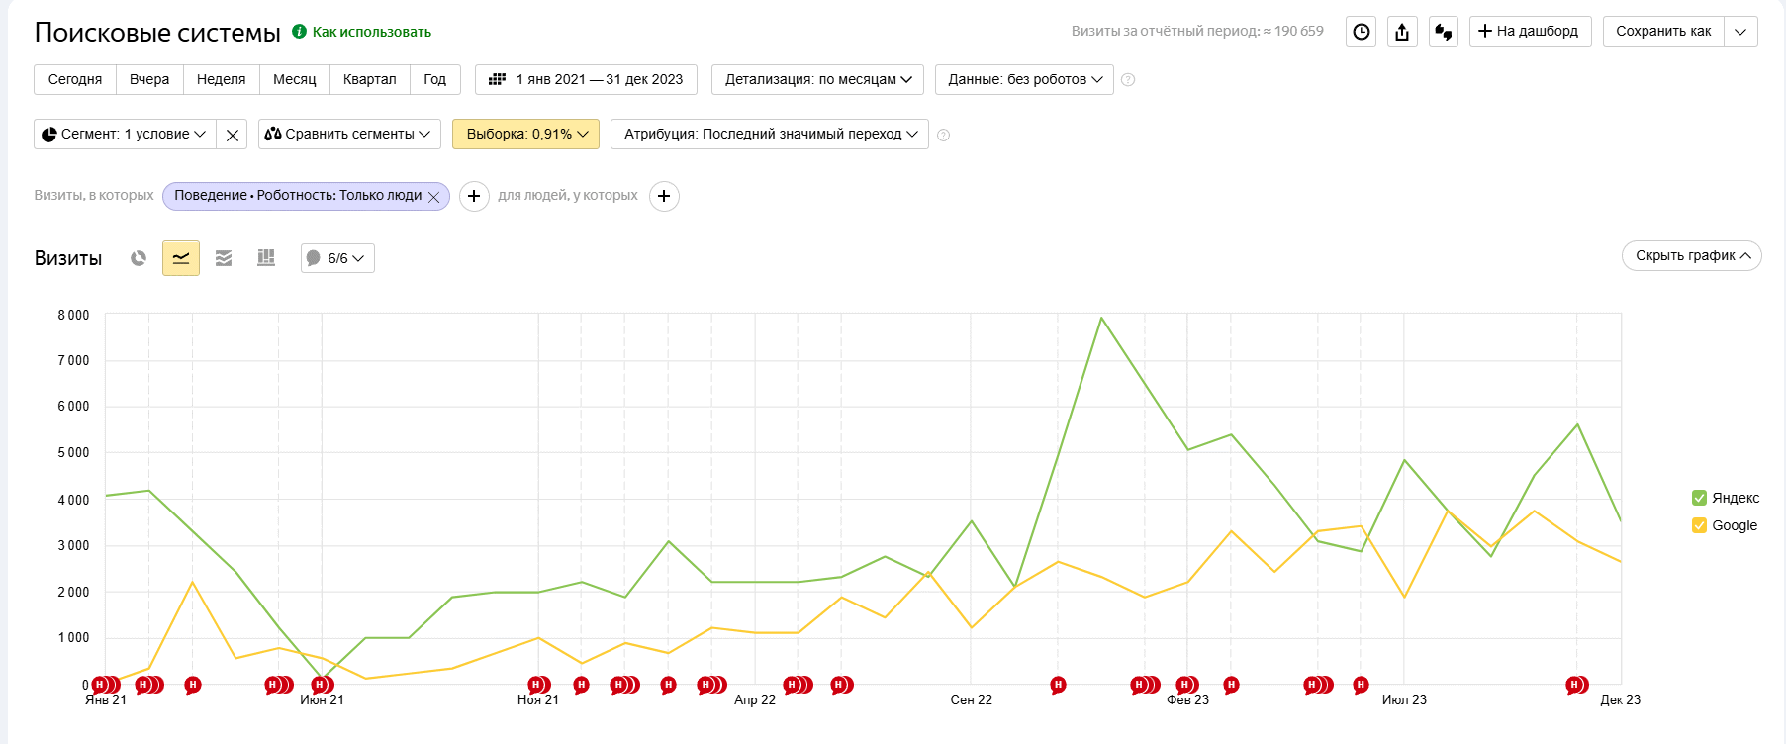Open the "Сравнить сегменты" dropdown
The width and height of the screenshot is (1786, 744).
[349, 135]
